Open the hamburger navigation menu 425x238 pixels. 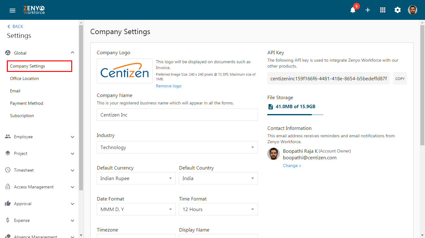coord(12,11)
